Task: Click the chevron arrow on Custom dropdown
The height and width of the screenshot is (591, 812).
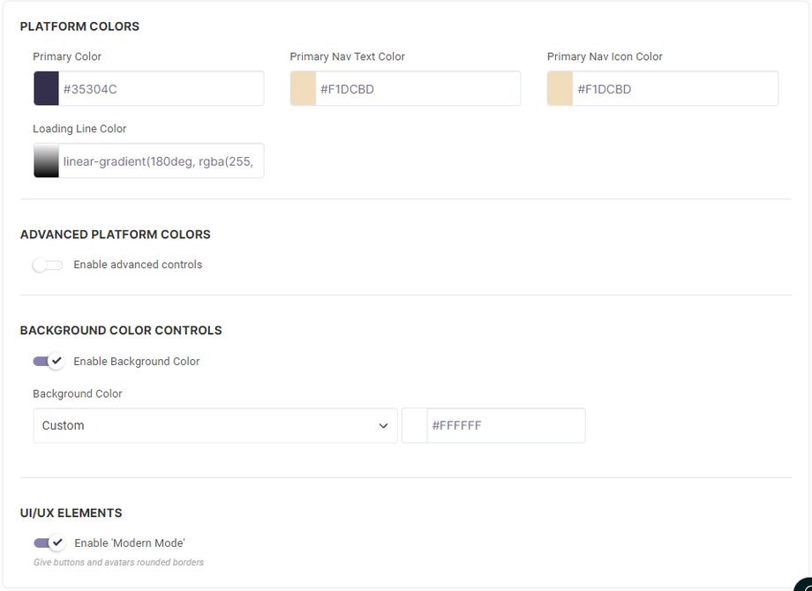Action: [383, 425]
